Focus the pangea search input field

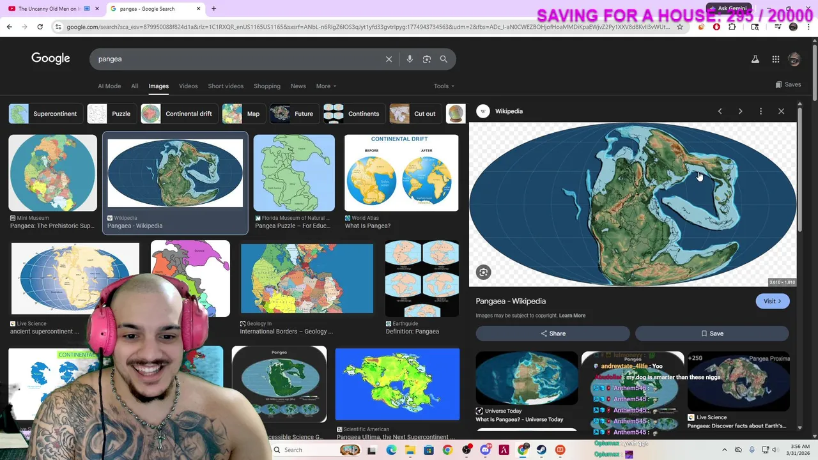[236, 59]
